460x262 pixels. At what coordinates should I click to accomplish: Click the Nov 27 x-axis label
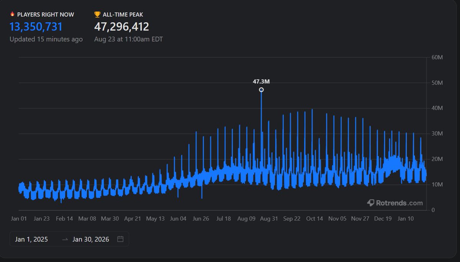pyautogui.click(x=360, y=219)
